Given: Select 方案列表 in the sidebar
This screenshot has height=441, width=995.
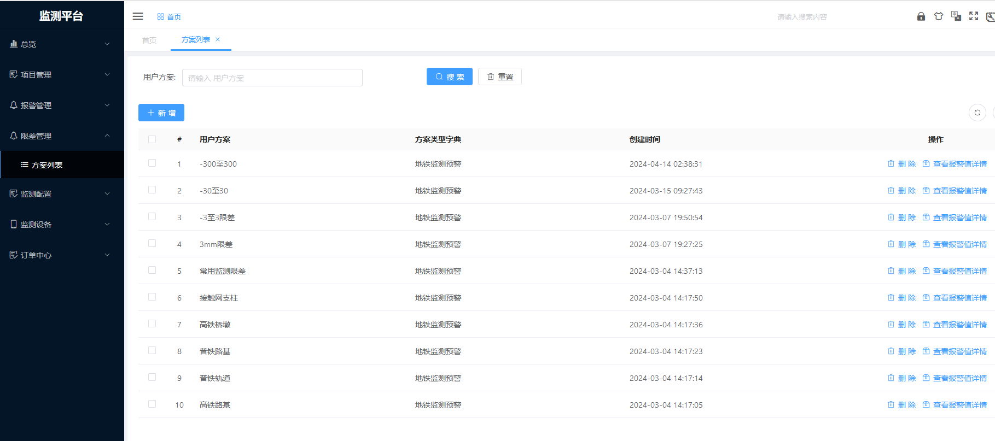Looking at the screenshot, I should [x=47, y=165].
